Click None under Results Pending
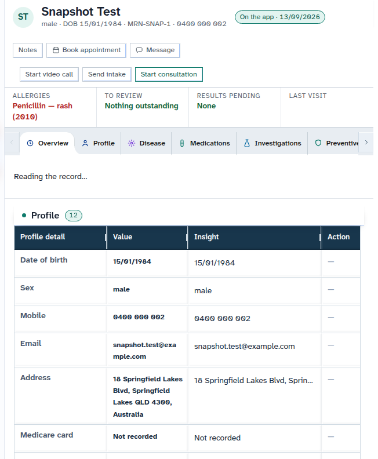Screen dimensions: 378x459 pyautogui.click(x=206, y=106)
